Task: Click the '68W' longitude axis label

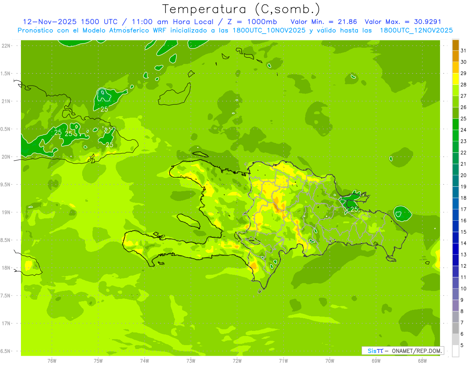Action: pyautogui.click(x=422, y=361)
